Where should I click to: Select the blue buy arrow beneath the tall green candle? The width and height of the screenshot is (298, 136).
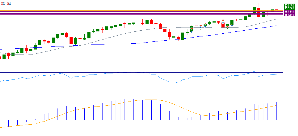click(232, 26)
